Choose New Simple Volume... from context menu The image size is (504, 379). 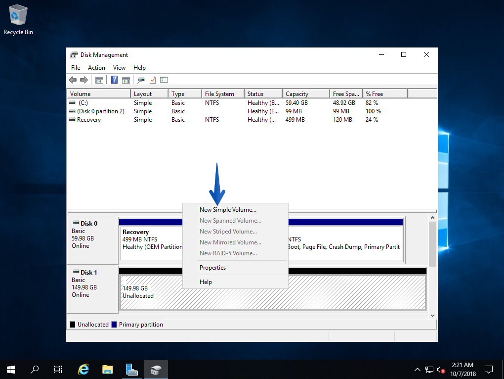coord(235,210)
